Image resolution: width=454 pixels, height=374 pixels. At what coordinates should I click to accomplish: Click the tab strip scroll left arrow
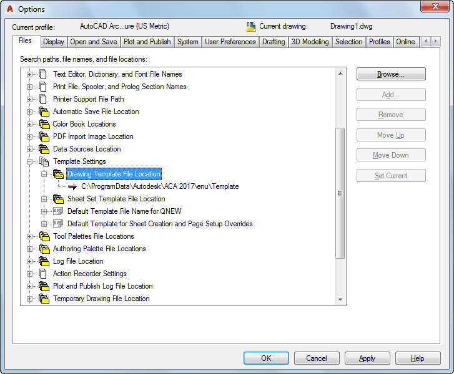click(x=426, y=41)
